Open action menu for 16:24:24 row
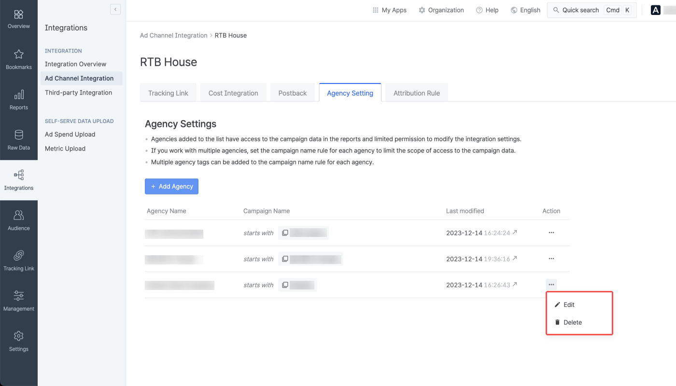676x386 pixels. (551, 233)
